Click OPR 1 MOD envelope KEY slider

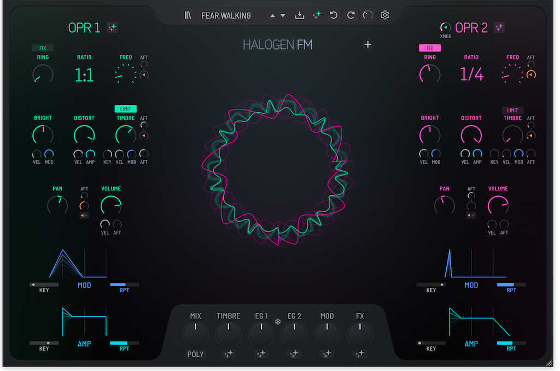(44, 285)
